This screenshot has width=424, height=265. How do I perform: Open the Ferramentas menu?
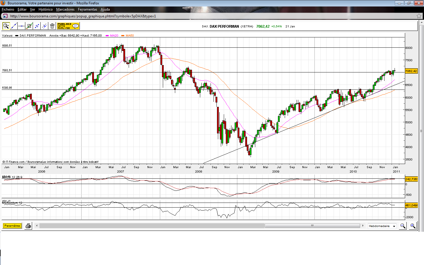click(x=87, y=9)
